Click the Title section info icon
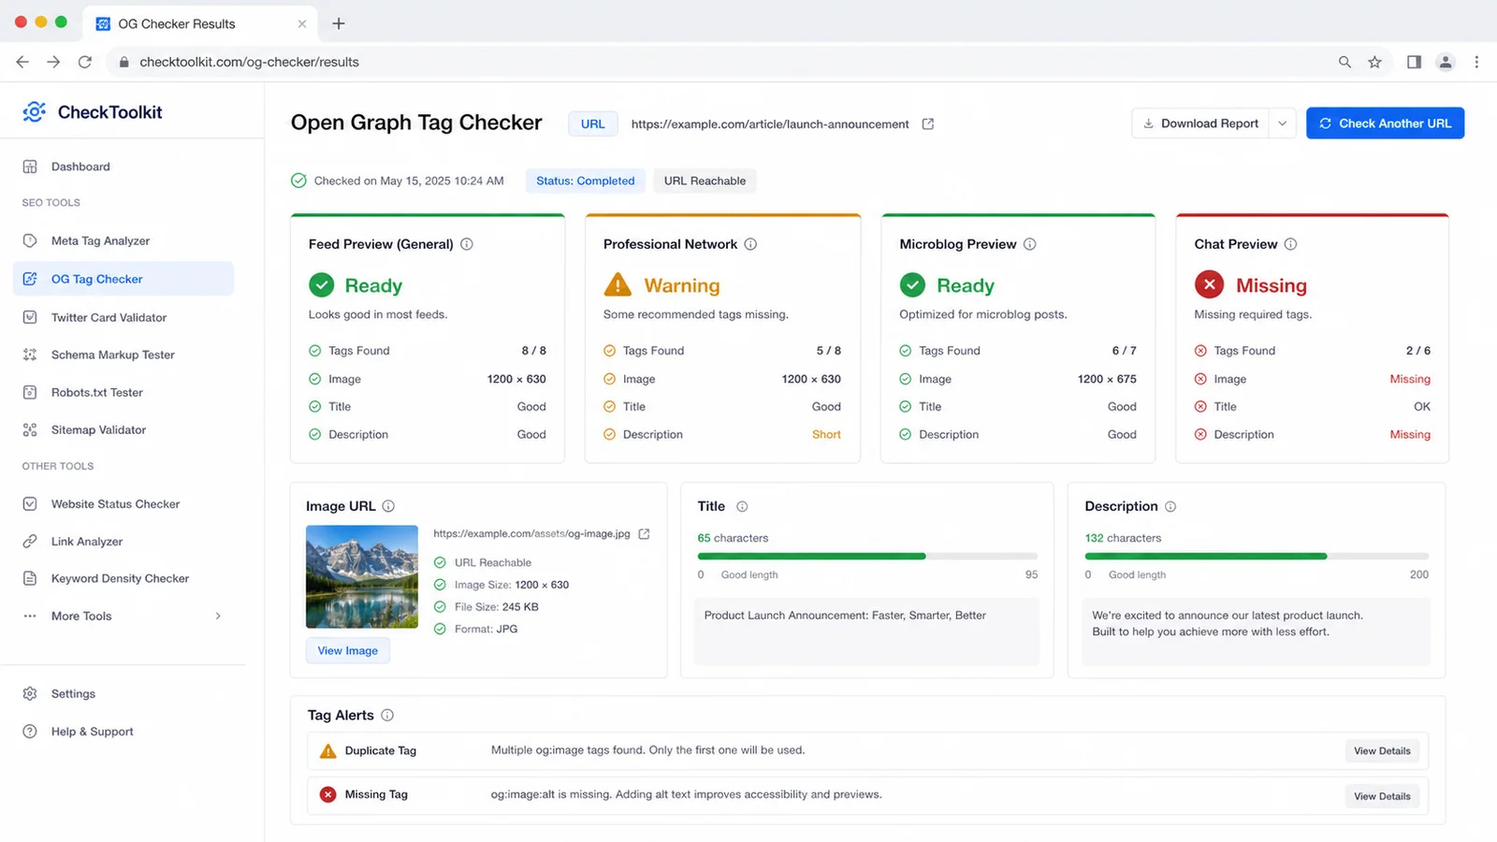Image resolution: width=1497 pixels, height=842 pixels. click(742, 506)
